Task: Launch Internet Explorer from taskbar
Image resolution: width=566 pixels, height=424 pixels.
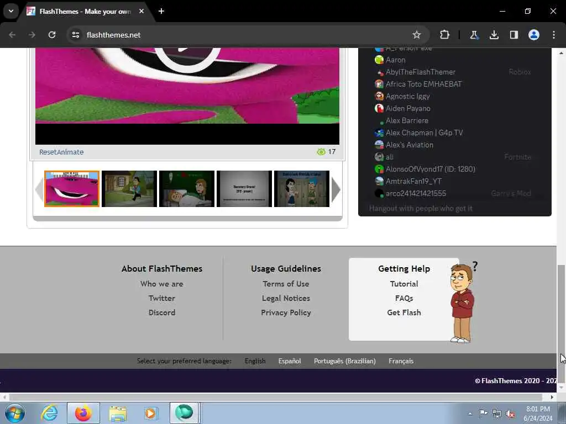Action: click(x=49, y=413)
